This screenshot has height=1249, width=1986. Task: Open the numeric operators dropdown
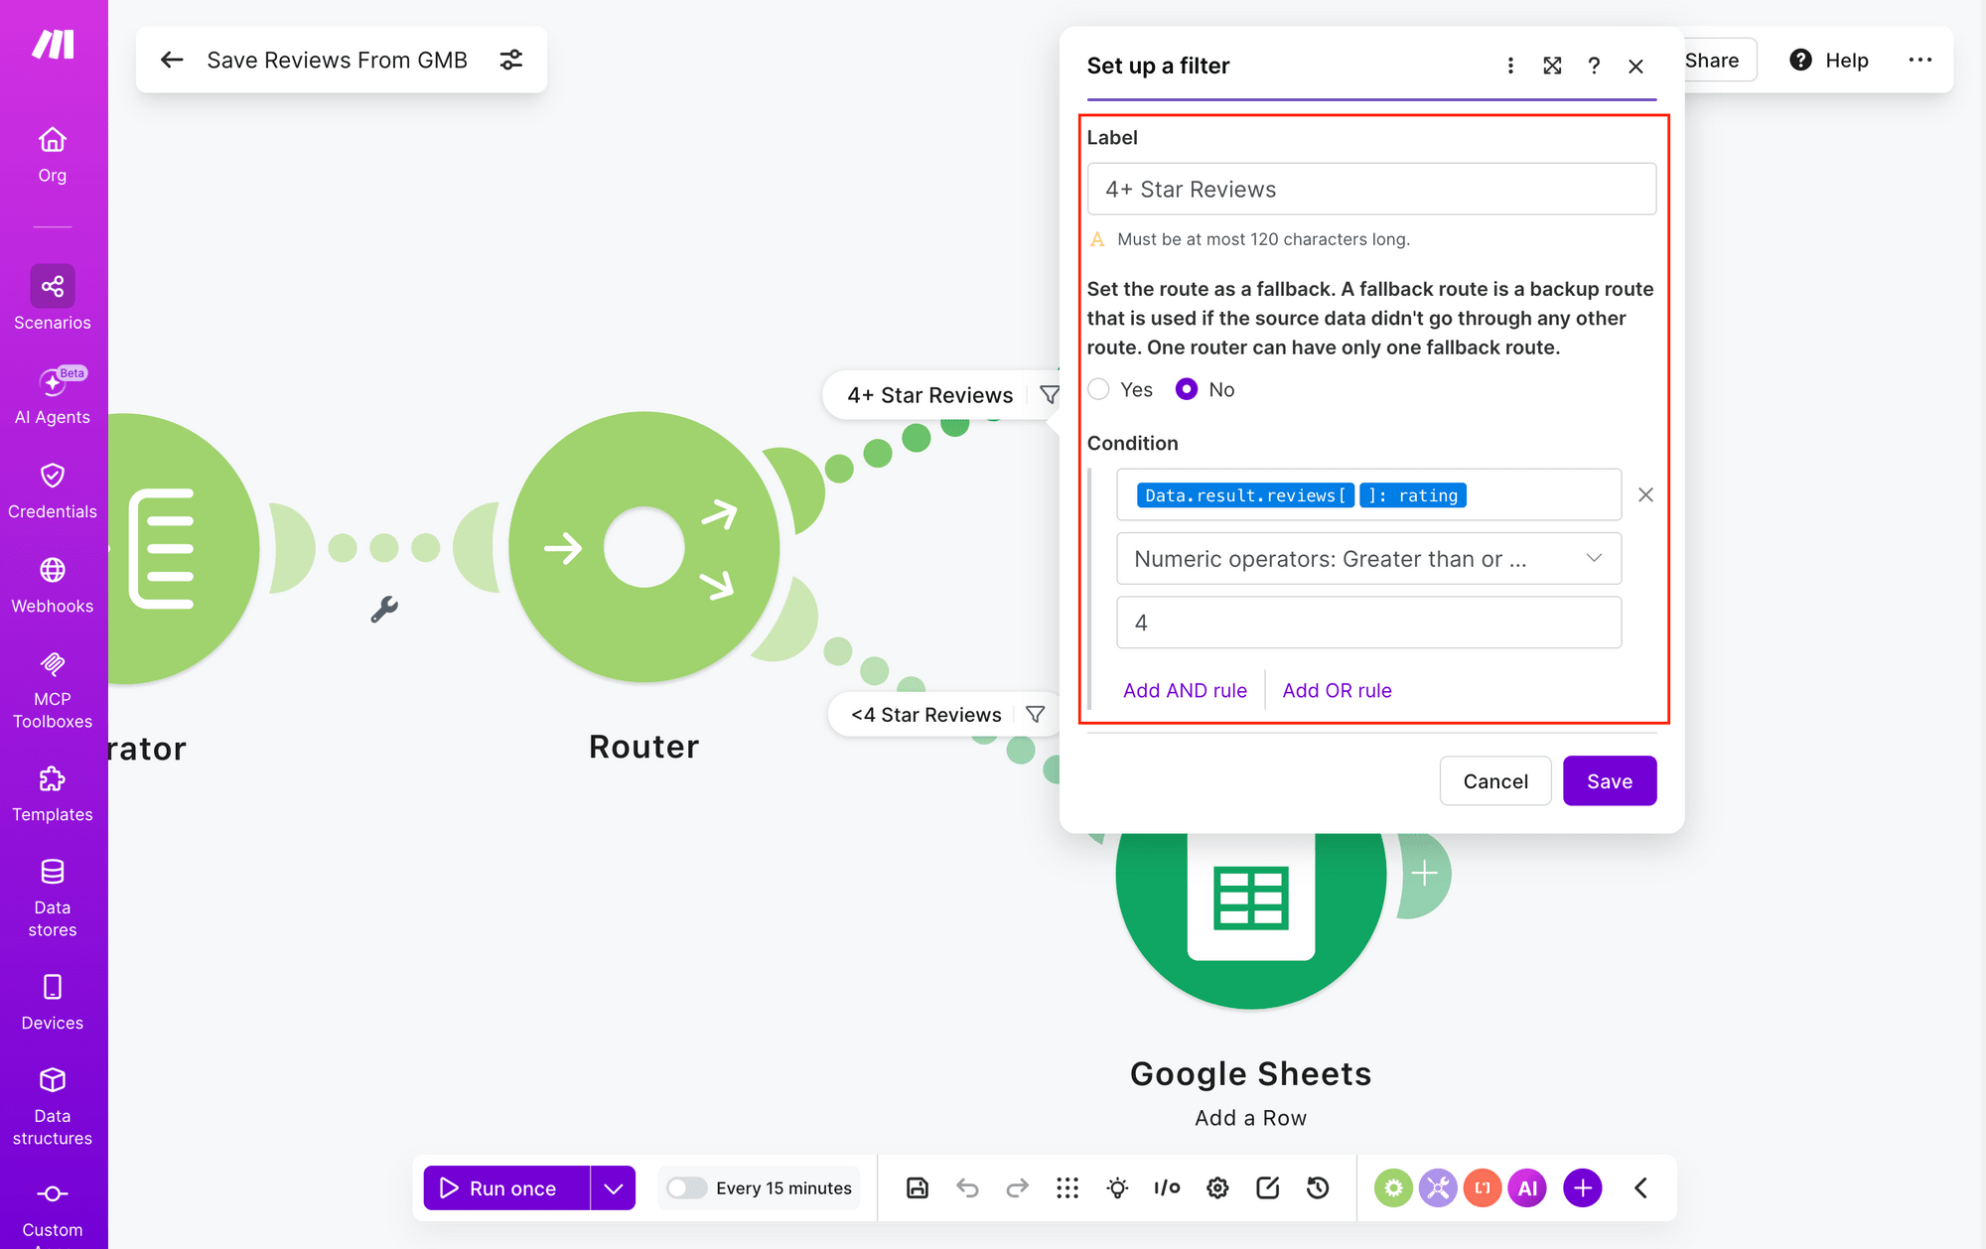coord(1368,559)
